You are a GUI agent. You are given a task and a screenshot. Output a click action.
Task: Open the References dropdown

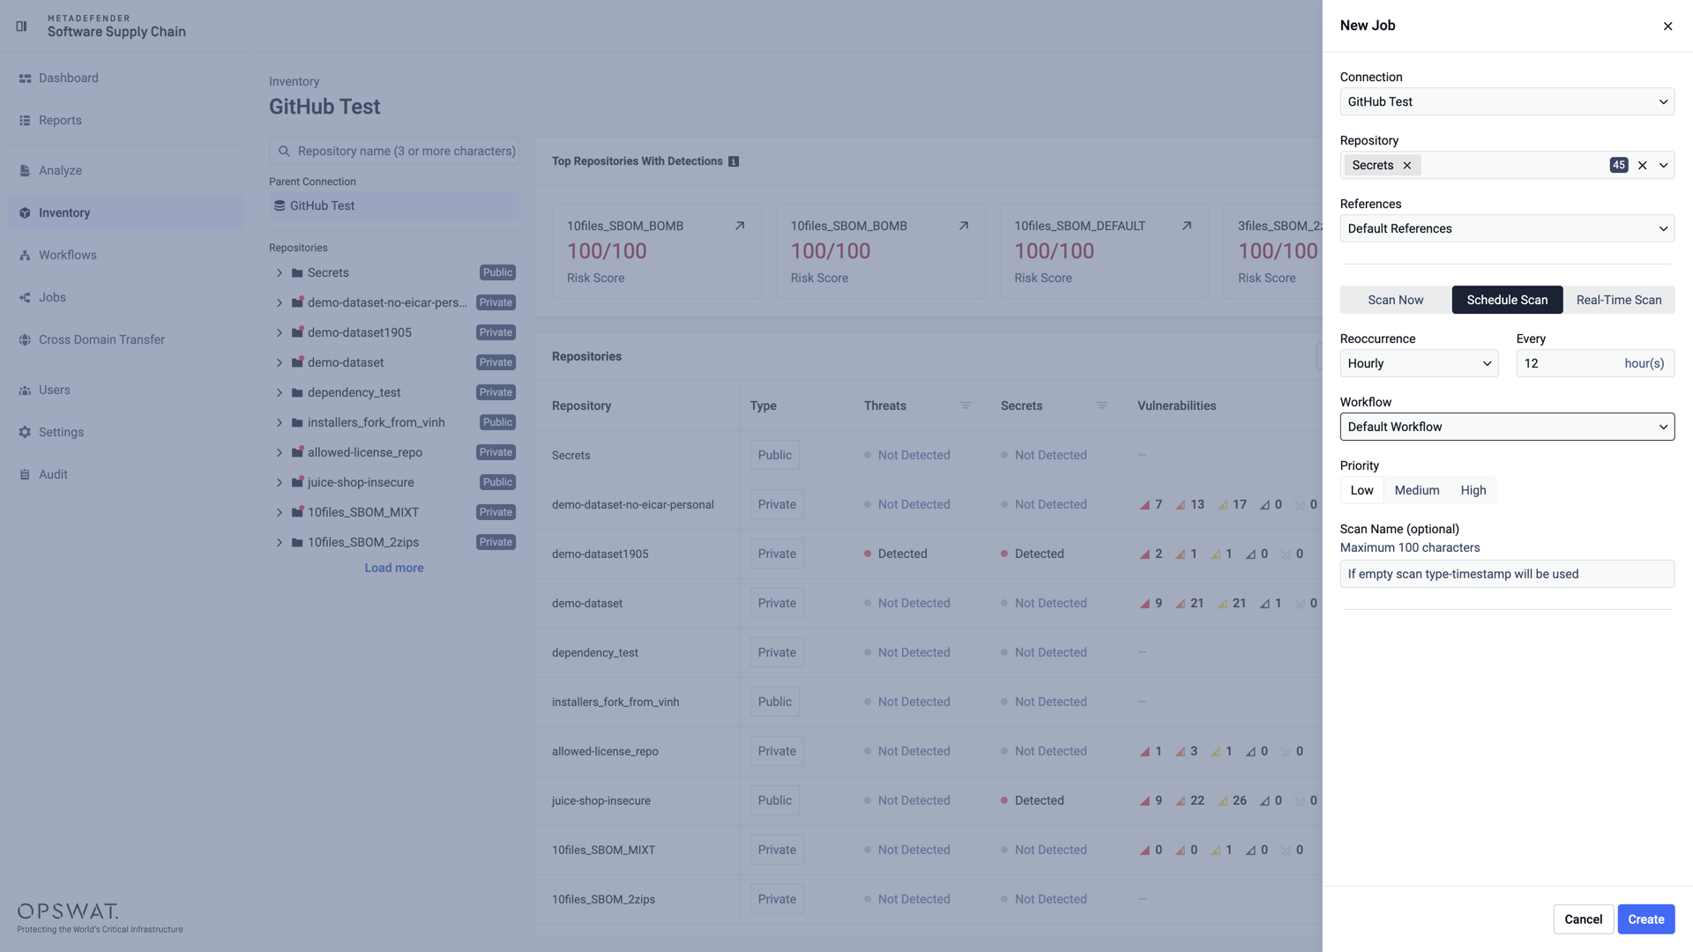click(1507, 229)
